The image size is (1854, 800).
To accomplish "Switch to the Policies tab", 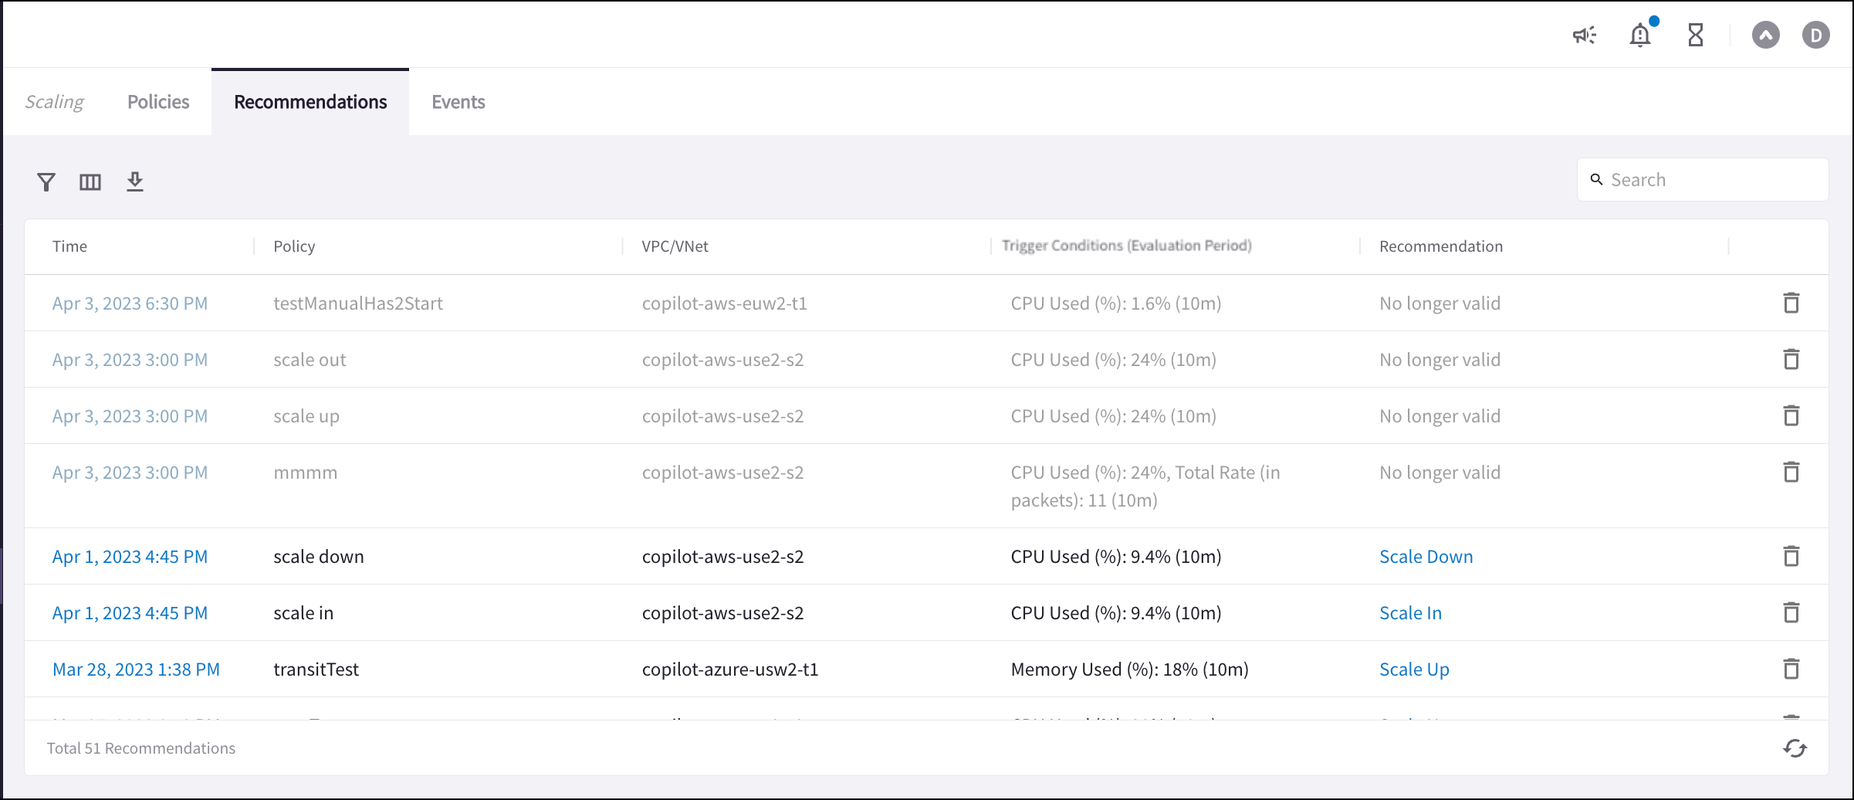I will pyautogui.click(x=157, y=101).
